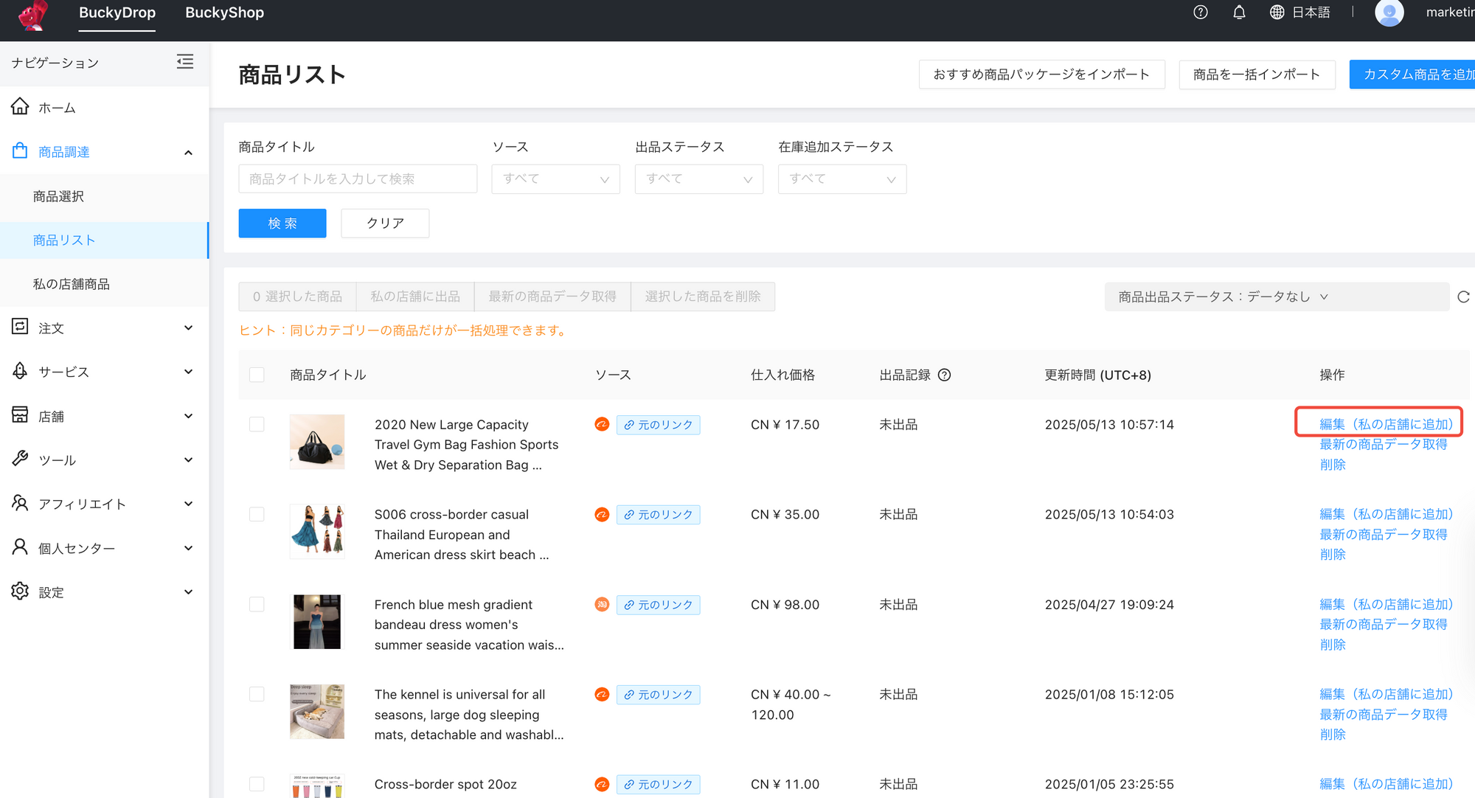This screenshot has width=1475, height=798.
Task: Expand the 店舗 menu chevron
Action: click(x=188, y=416)
